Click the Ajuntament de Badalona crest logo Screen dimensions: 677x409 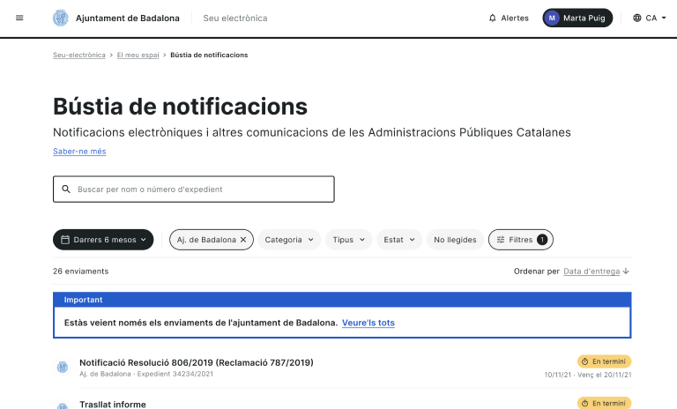[61, 19]
